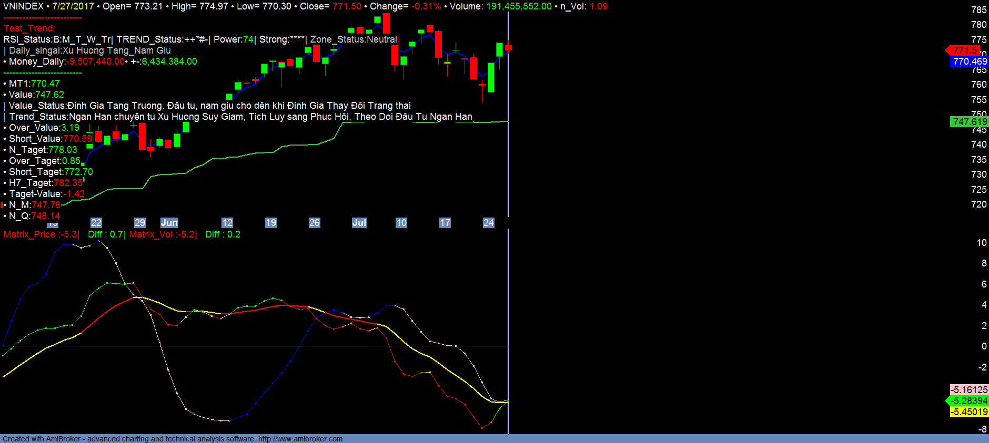Click the blue 770.469 price tag
Image resolution: width=989 pixels, height=443 pixels.
click(x=970, y=61)
